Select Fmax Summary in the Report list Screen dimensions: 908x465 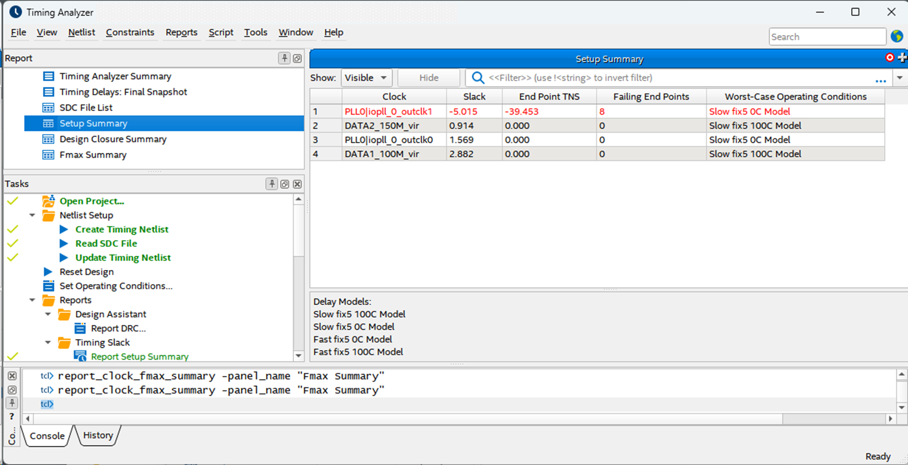pos(93,155)
